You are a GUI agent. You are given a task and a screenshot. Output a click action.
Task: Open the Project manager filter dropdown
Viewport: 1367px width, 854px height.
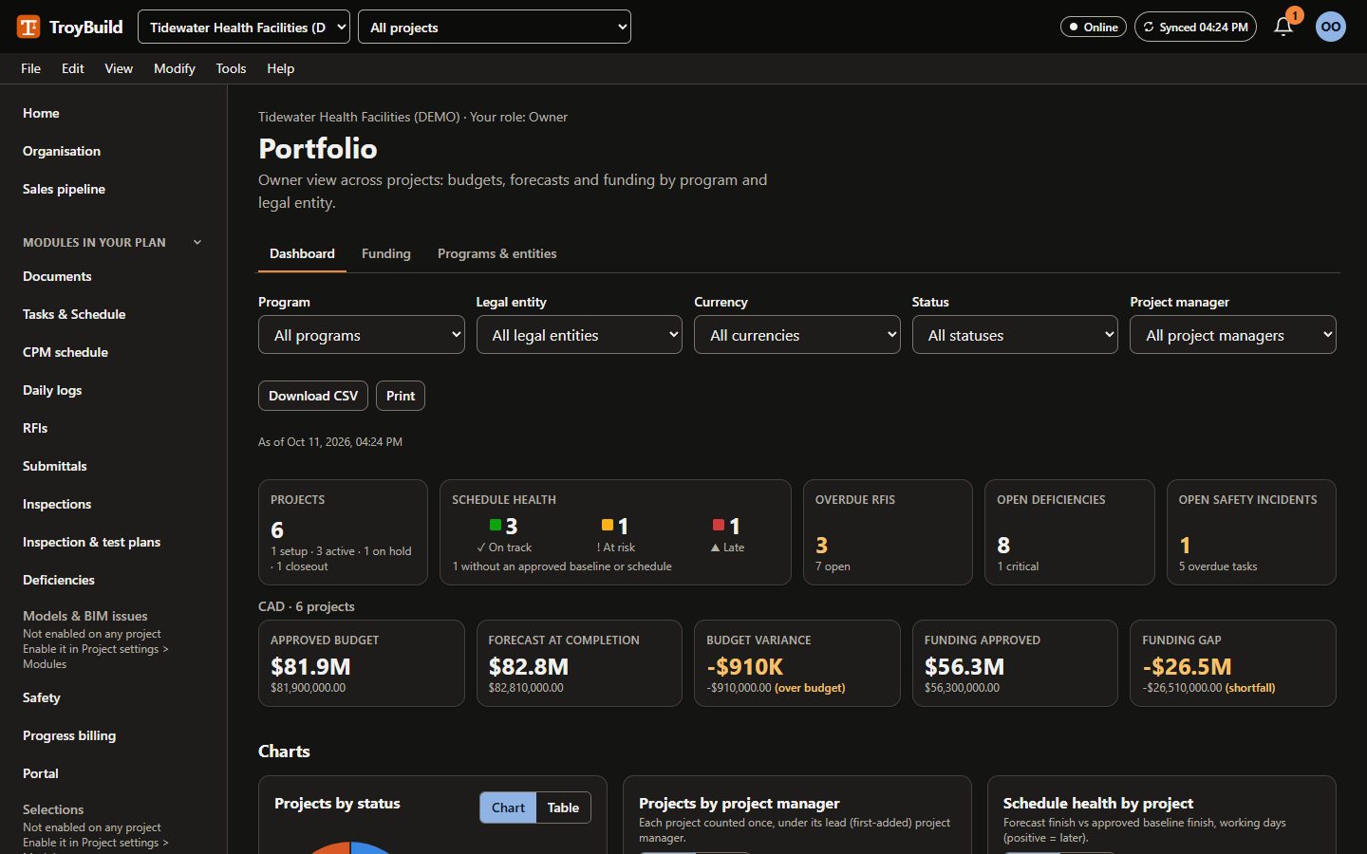1233,335
